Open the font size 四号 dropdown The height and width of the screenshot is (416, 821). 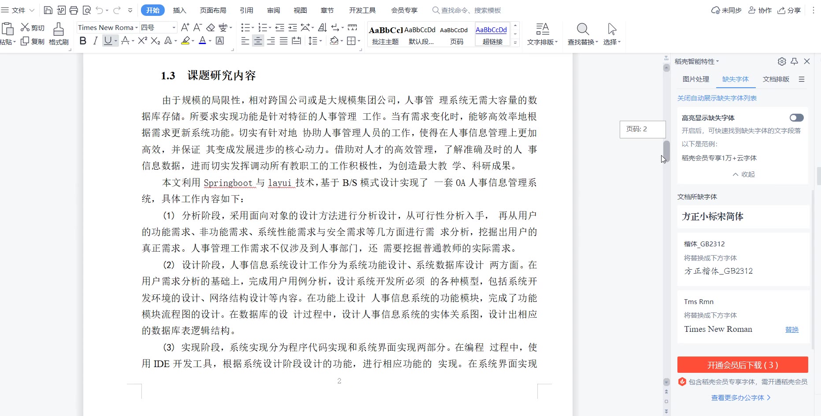tap(174, 28)
